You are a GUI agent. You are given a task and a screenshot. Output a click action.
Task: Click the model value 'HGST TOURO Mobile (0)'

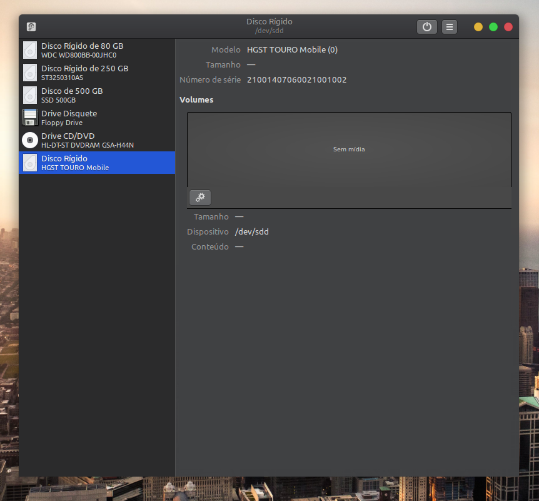292,50
